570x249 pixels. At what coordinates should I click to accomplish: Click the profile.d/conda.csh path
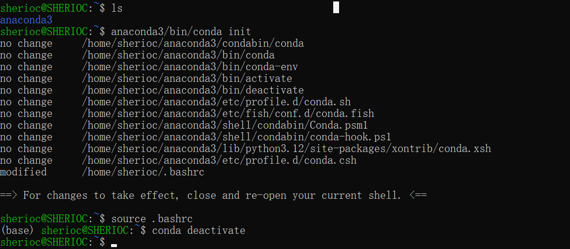(219, 160)
